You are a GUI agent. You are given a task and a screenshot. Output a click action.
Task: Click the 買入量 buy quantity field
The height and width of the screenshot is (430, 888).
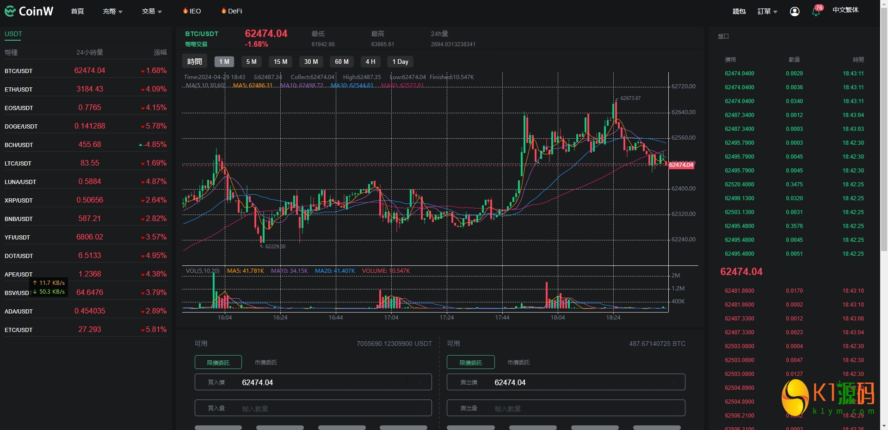coord(313,408)
